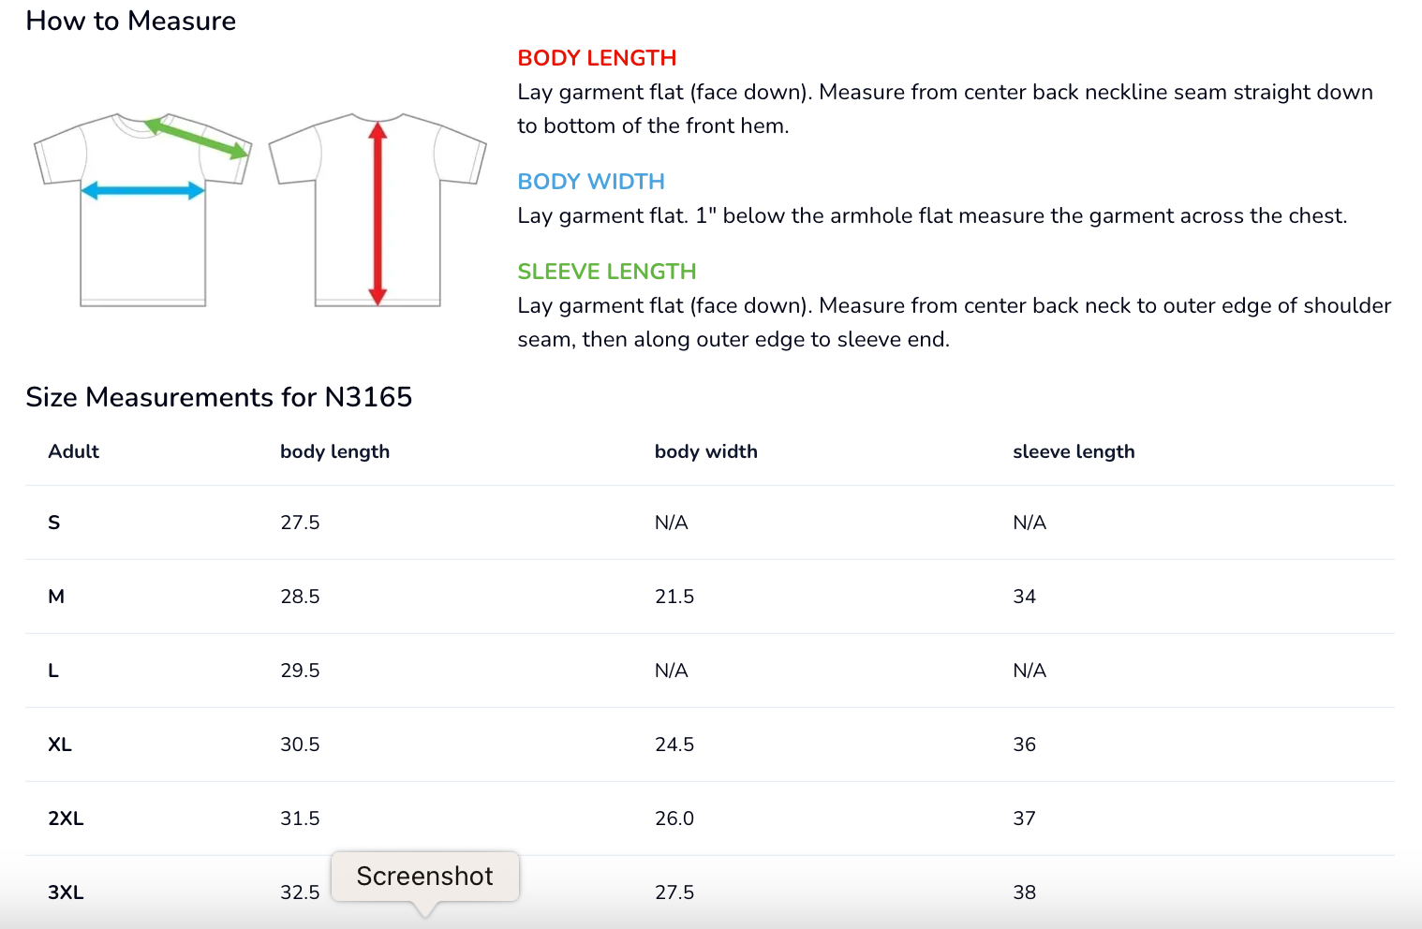Viewport: 1422px width, 929px height.
Task: Click the blue BODY WIDTH heading
Action: pos(591,182)
